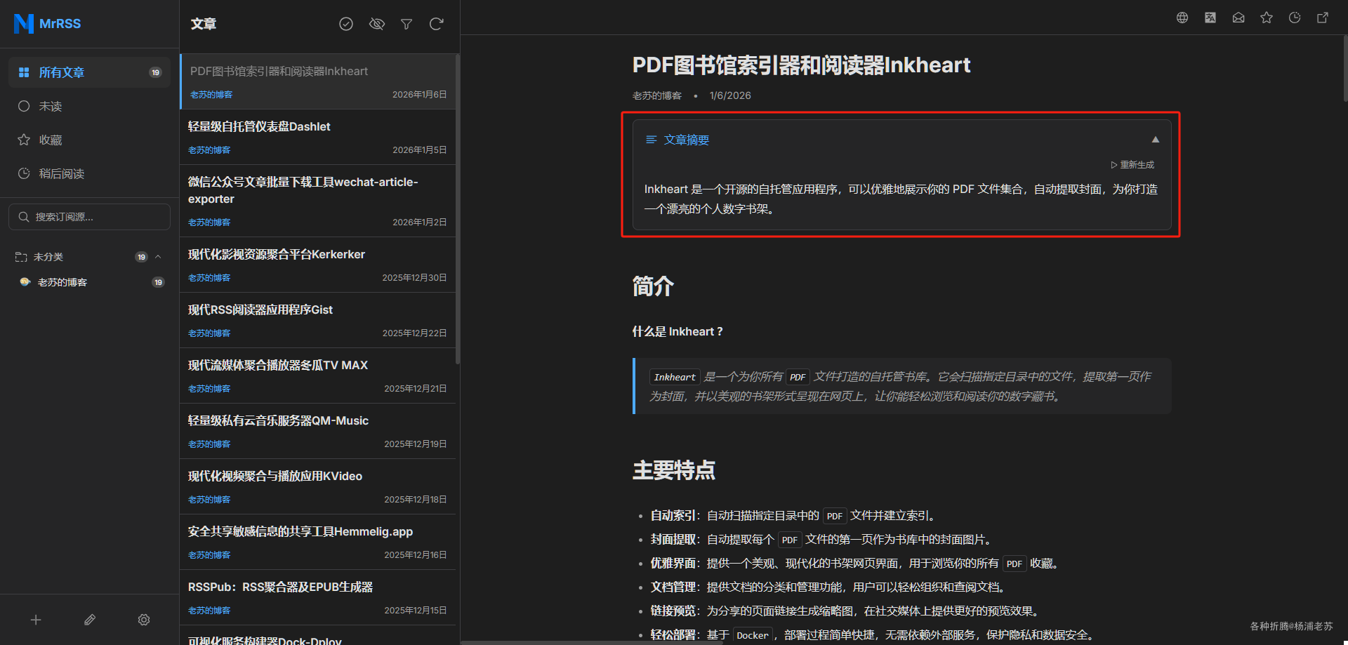Click 重新生成 to regenerate summary

point(1132,165)
